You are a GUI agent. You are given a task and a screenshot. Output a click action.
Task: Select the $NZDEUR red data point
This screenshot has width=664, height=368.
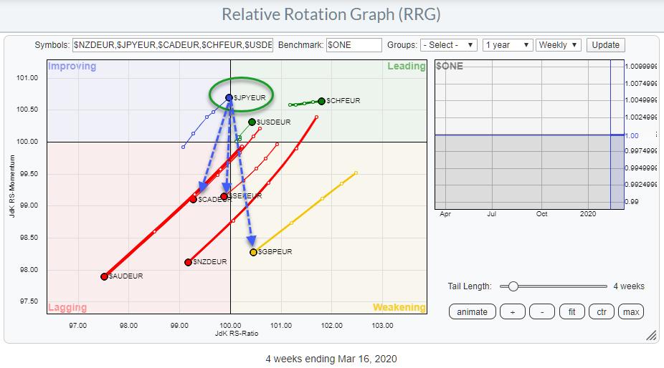188,262
